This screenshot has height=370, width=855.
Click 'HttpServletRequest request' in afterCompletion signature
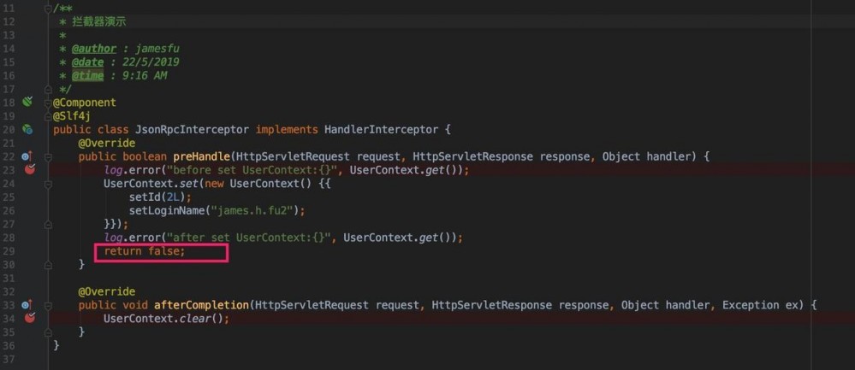coord(337,305)
